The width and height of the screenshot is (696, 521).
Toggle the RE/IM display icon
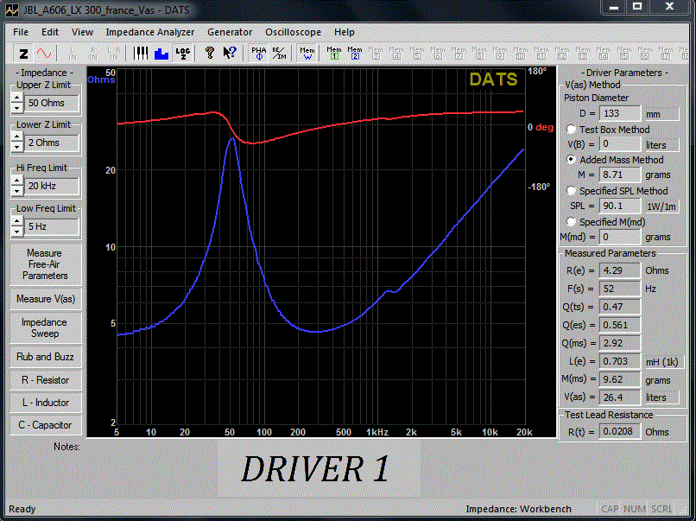(x=279, y=54)
